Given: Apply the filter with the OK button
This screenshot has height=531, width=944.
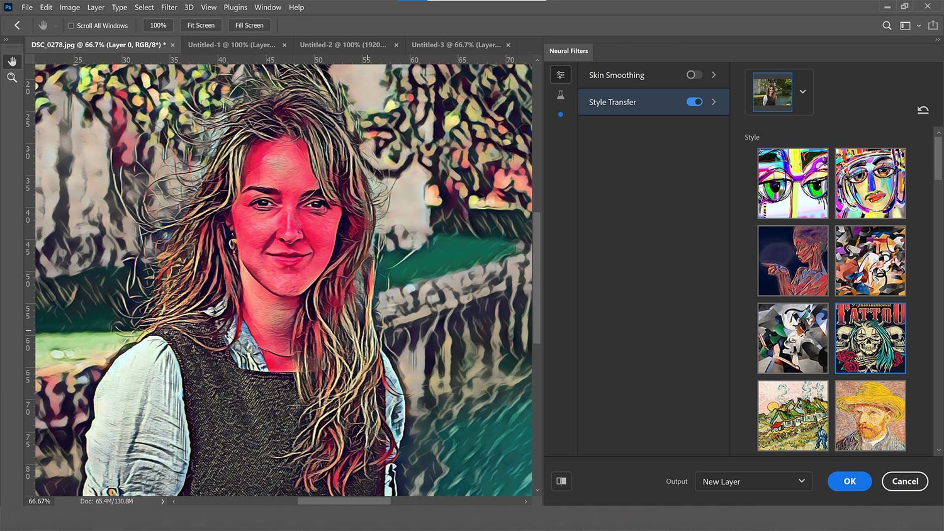Looking at the screenshot, I should pos(849,481).
